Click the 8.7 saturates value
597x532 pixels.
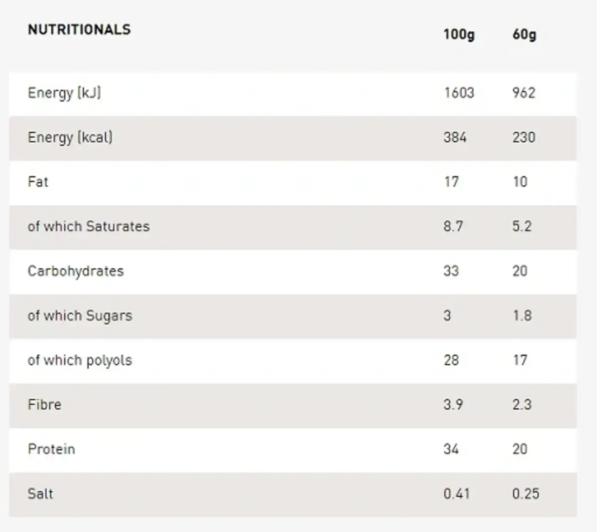coord(453,226)
